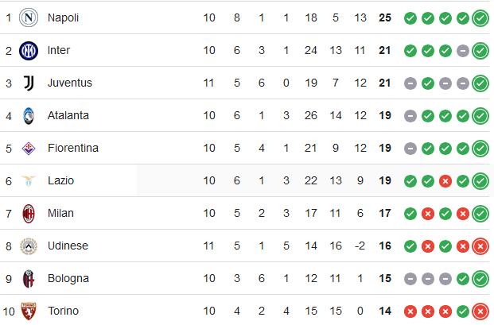Open the Juventus team link
This screenshot has width=494, height=325.
pos(70,83)
